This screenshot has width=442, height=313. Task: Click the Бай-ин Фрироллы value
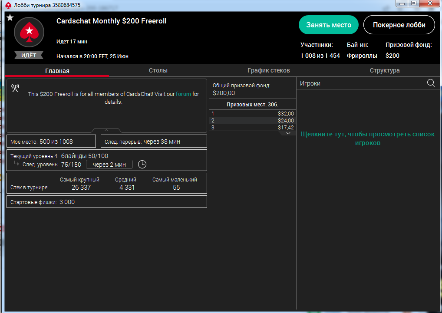pos(362,56)
